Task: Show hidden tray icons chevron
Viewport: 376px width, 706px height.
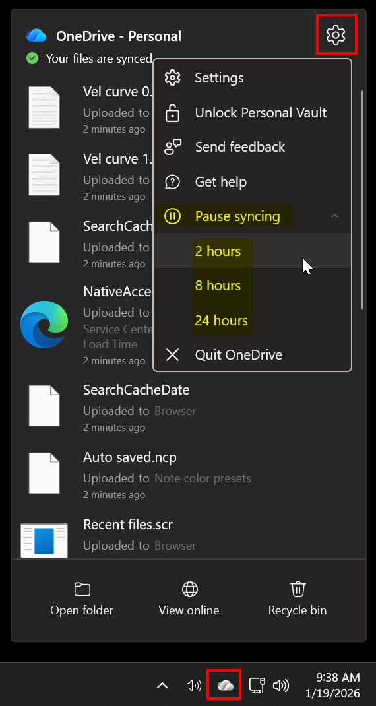Action: pyautogui.click(x=162, y=686)
